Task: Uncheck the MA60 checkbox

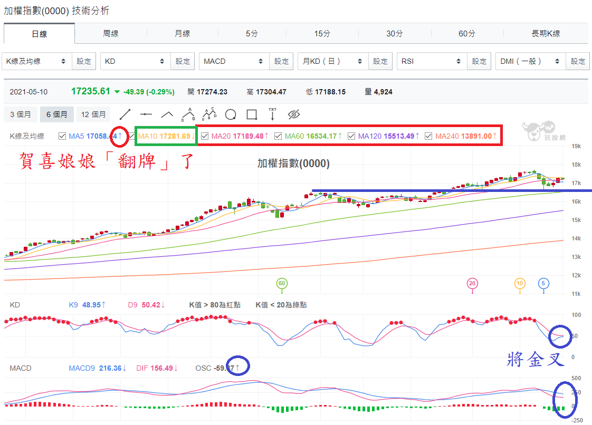Action: click(x=278, y=136)
